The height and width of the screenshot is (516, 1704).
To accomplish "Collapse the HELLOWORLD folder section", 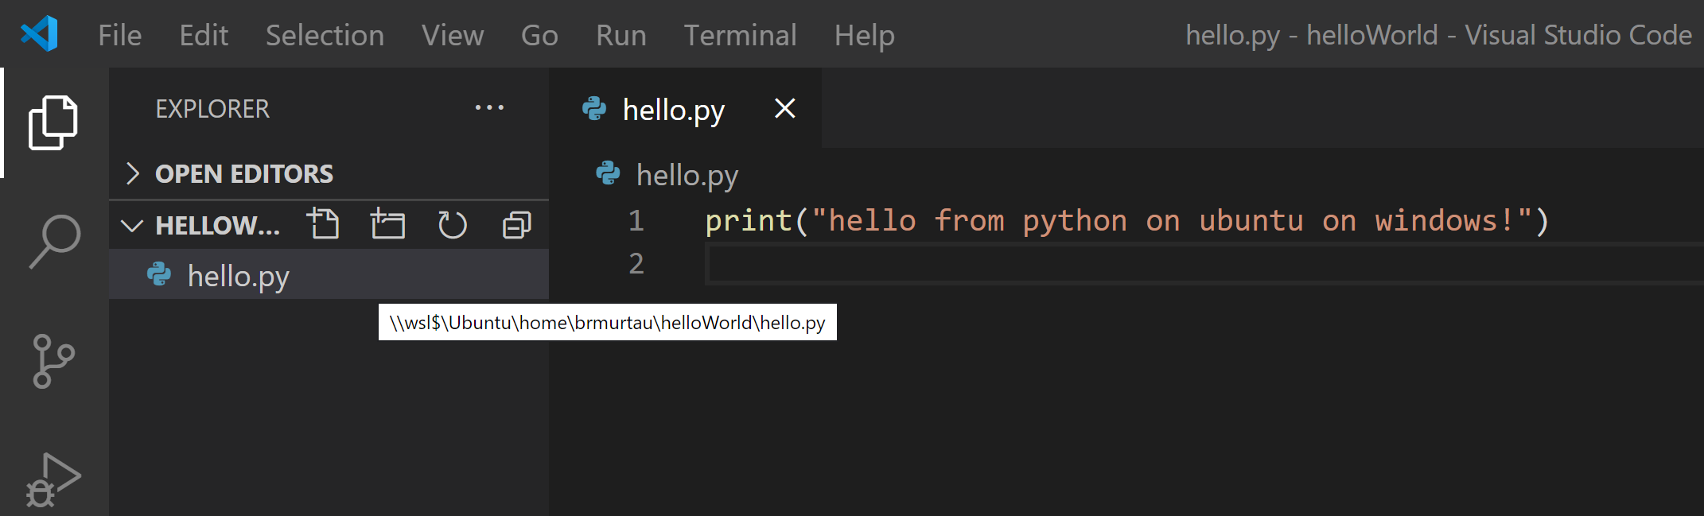I will (x=132, y=226).
